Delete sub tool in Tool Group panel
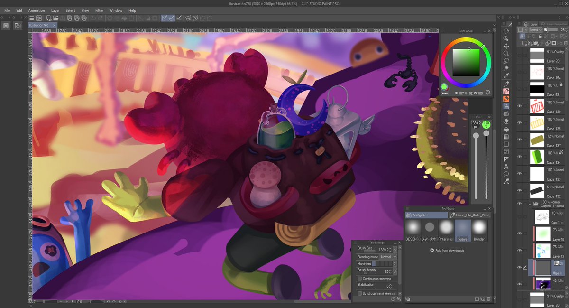Image resolution: width=569 pixels, height=308 pixels. 488,299
